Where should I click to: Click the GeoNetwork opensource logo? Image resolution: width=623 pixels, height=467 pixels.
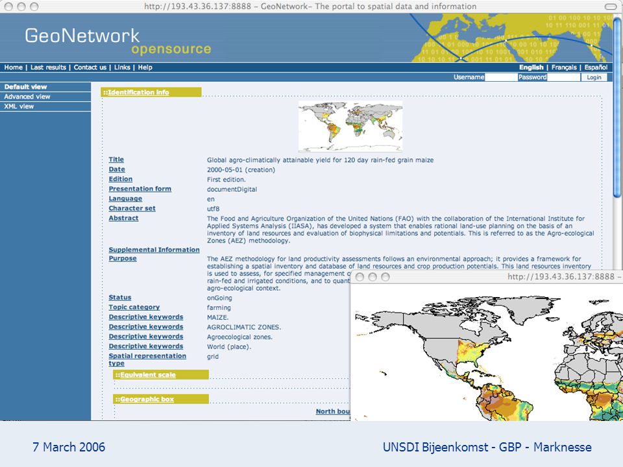tap(118, 42)
